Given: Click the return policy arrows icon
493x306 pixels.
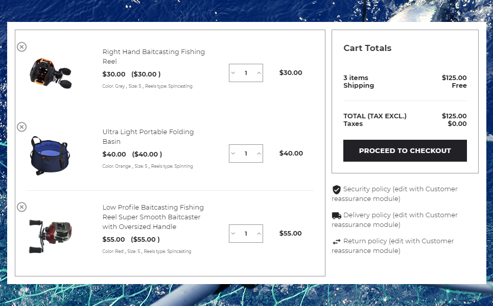Looking at the screenshot, I should [337, 242].
